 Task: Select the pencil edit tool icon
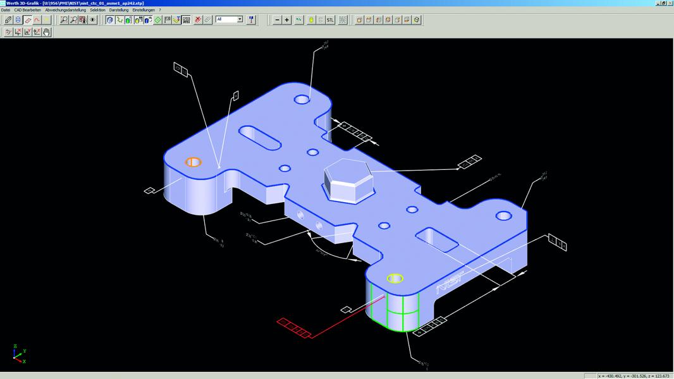click(x=8, y=20)
